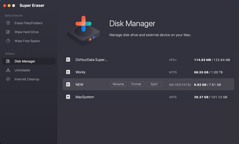Click the Super Eraser window title

32,5
